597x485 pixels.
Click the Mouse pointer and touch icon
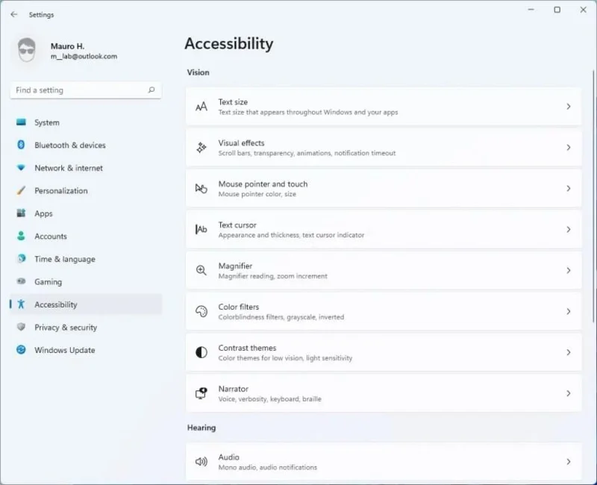pos(201,189)
